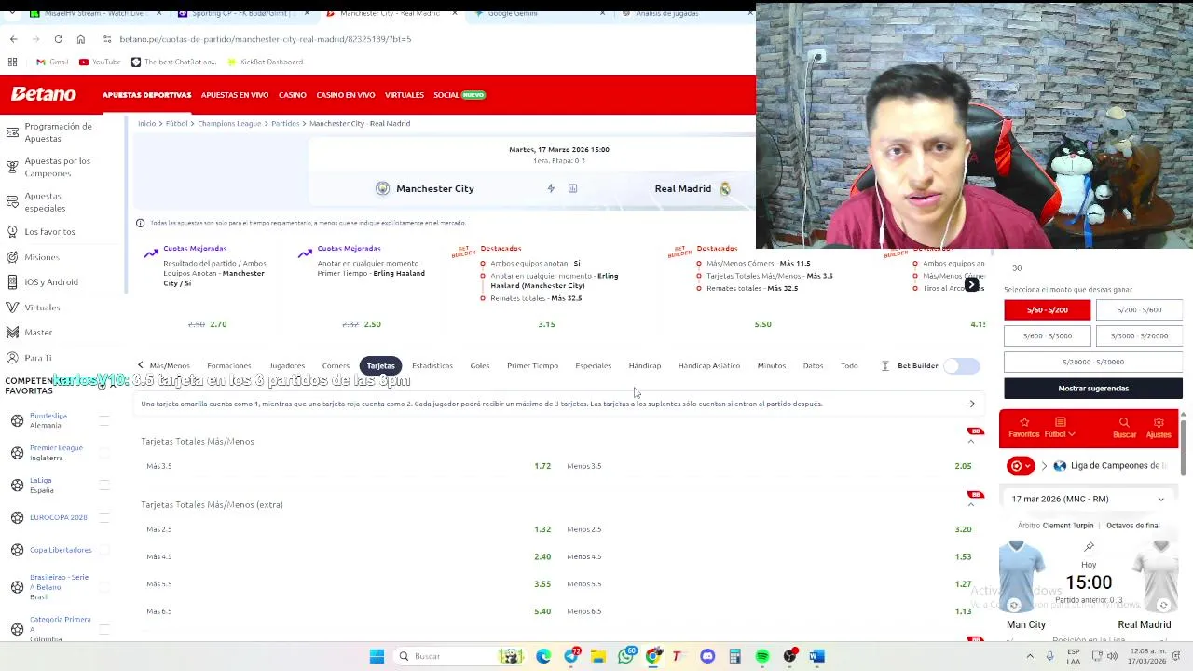The width and height of the screenshot is (1193, 671).
Task: Open Windows Start menu
Action: point(377,657)
